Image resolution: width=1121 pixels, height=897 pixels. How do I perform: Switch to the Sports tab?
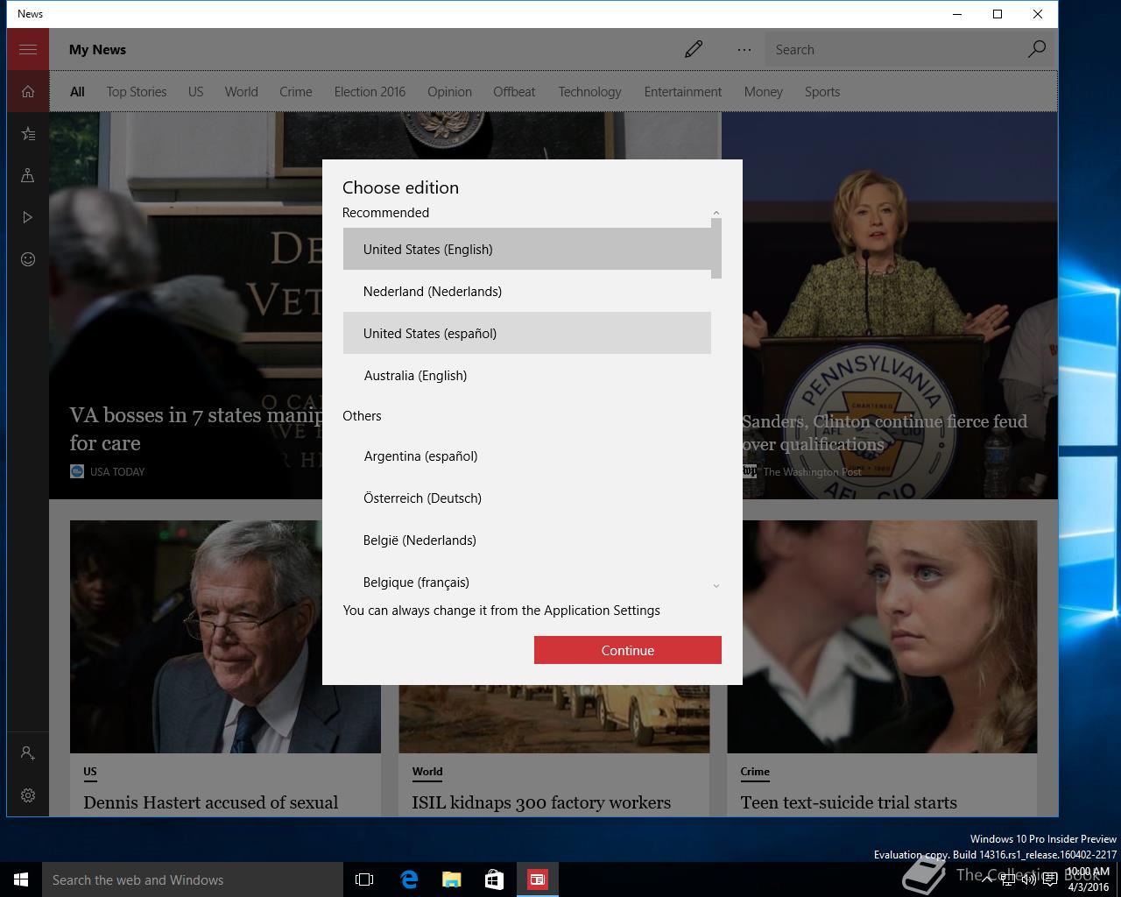822,92
